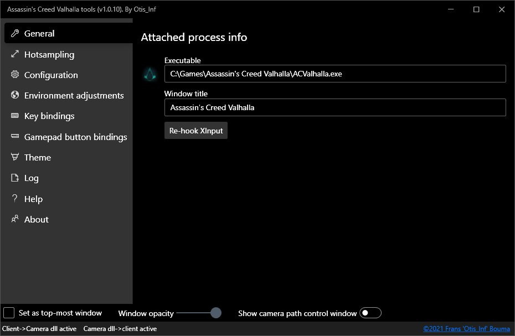Click the Help question mark icon
515x336 pixels.
coord(15,198)
